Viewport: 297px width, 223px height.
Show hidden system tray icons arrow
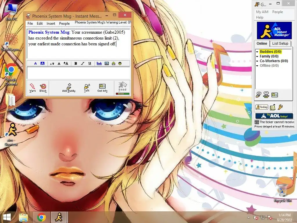tap(249, 217)
